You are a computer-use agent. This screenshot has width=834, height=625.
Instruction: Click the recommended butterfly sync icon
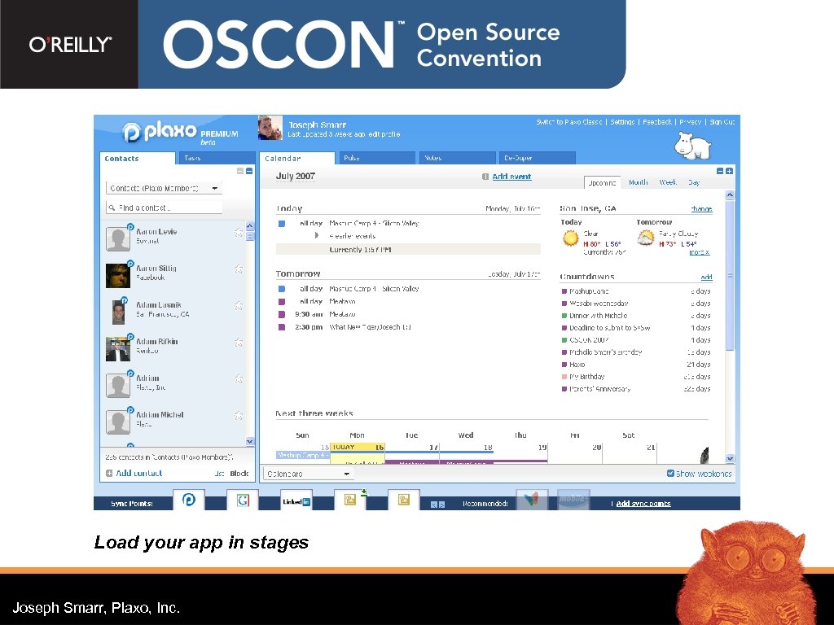[x=532, y=500]
